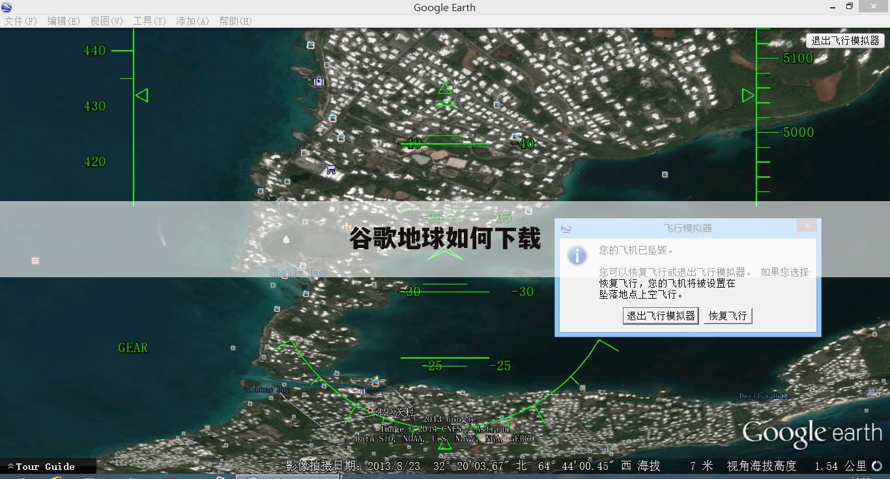This screenshot has height=479, width=890.
Task: Click the Devil's Hole place label
Action: tap(764, 396)
